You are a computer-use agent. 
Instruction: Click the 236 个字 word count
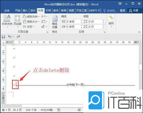[x=31, y=110]
